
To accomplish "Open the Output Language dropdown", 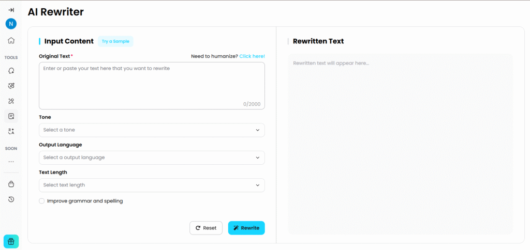I will coord(152,158).
